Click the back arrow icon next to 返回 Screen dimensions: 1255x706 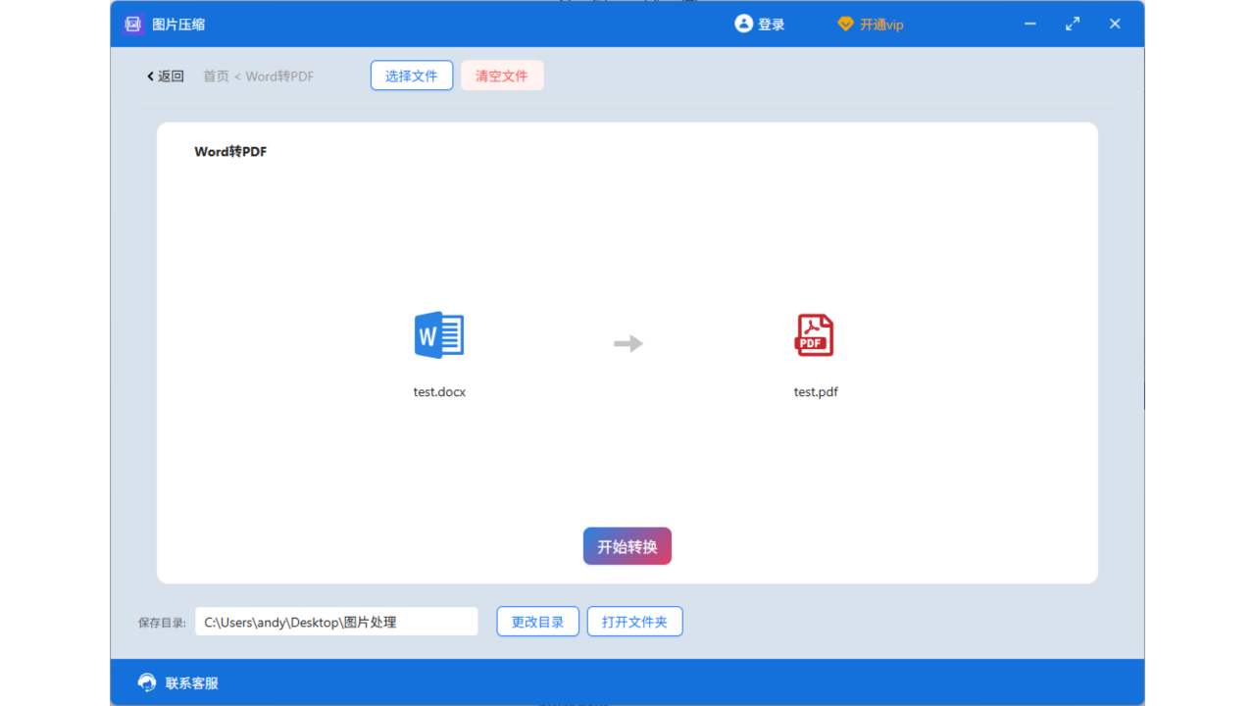149,76
